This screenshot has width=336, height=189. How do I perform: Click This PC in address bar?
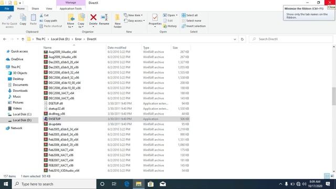(x=40, y=39)
